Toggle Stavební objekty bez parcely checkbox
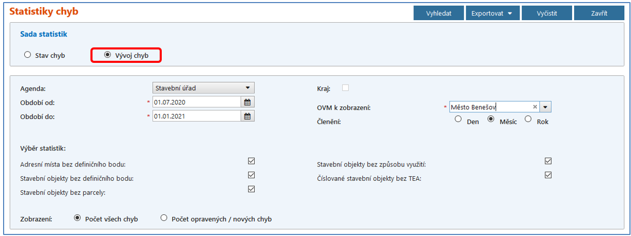The width and height of the screenshot is (631, 236). pyautogui.click(x=251, y=189)
